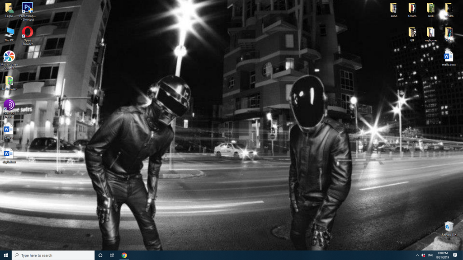Select the sandro folder

click(449, 10)
